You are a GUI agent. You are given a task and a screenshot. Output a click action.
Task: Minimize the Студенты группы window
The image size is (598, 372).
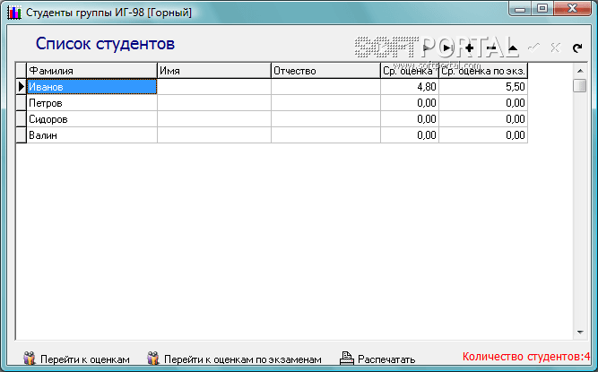pyautogui.click(x=521, y=9)
